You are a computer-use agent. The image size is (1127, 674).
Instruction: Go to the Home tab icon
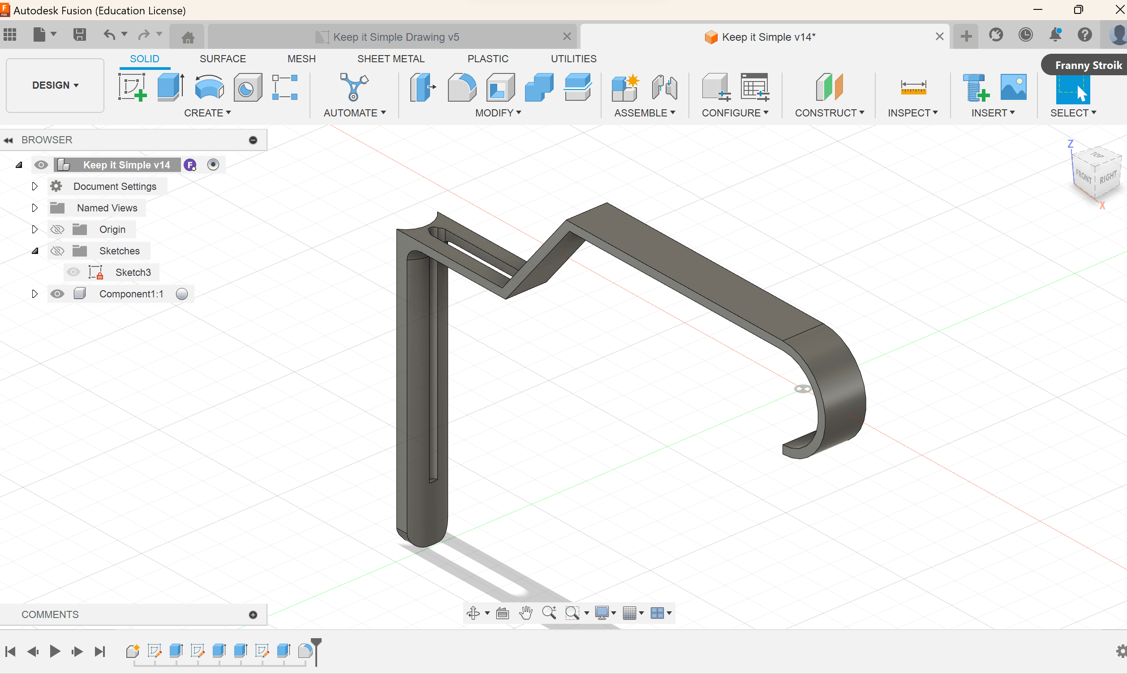coord(188,37)
